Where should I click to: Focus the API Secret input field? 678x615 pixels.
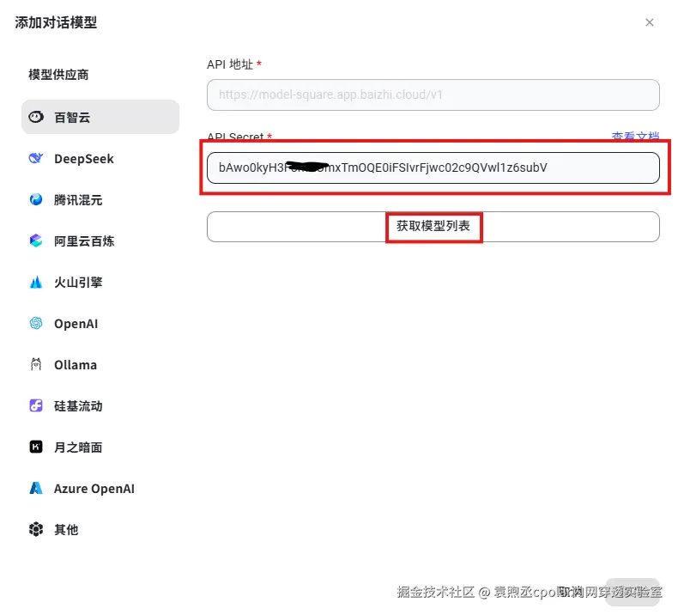coord(433,167)
